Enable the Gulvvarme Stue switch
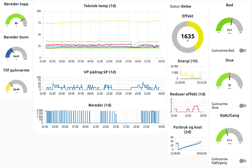 click(243, 106)
